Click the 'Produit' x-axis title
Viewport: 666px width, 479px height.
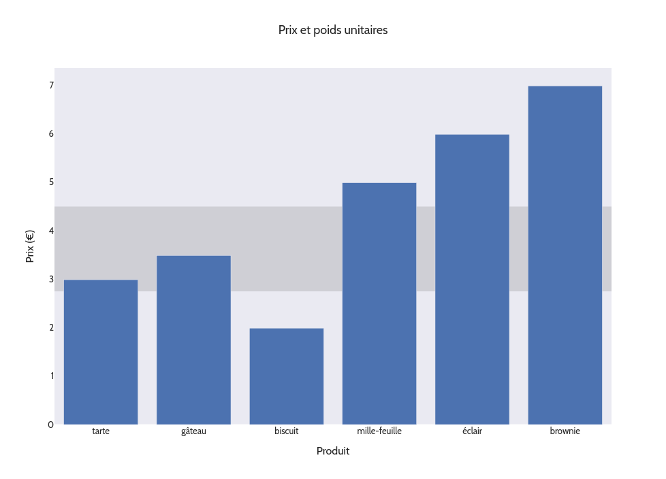pyautogui.click(x=333, y=451)
